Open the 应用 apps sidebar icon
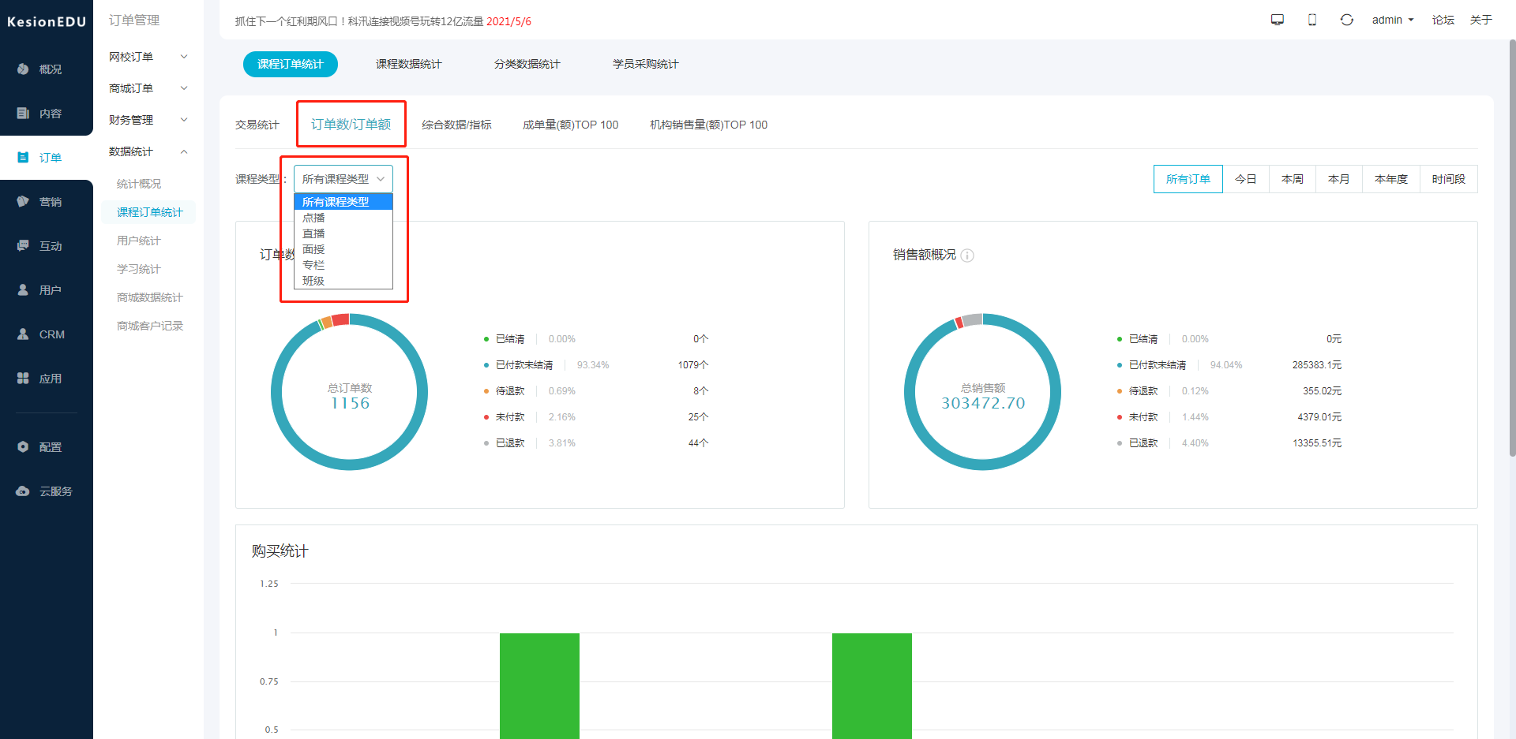The image size is (1516, 739). 23,379
